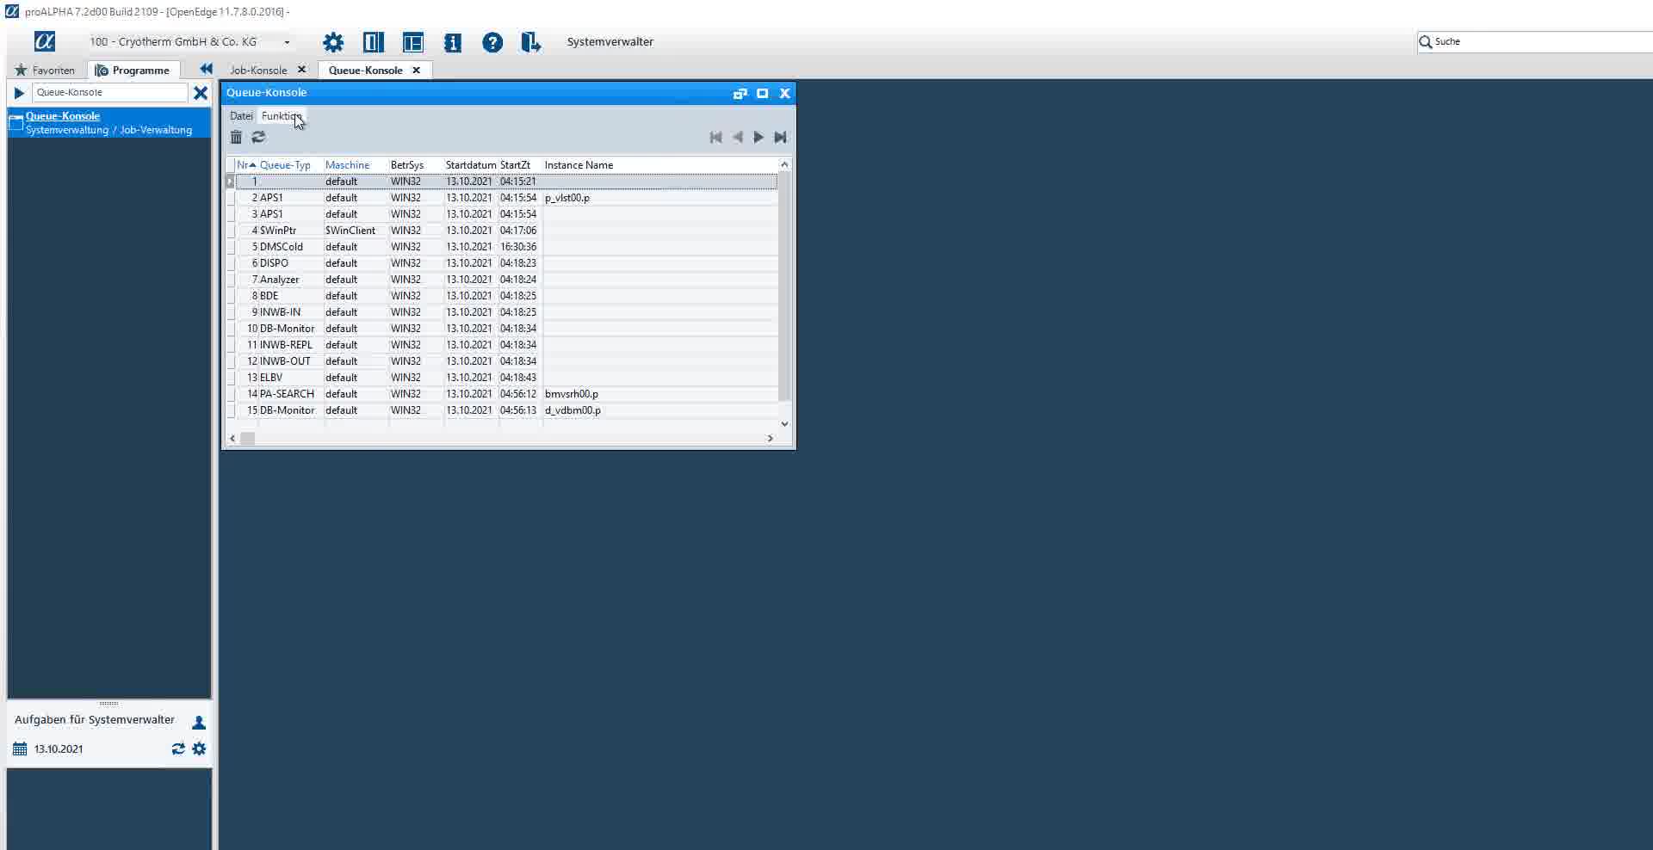Open the Funktion menu
Image resolution: width=1653 pixels, height=850 pixels.
(x=282, y=115)
